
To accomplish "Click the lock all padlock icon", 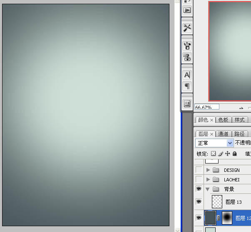I will (235, 154).
